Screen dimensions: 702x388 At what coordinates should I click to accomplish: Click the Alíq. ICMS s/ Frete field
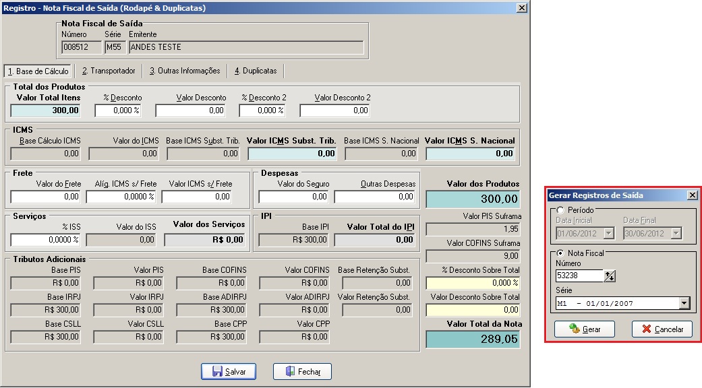tap(121, 197)
